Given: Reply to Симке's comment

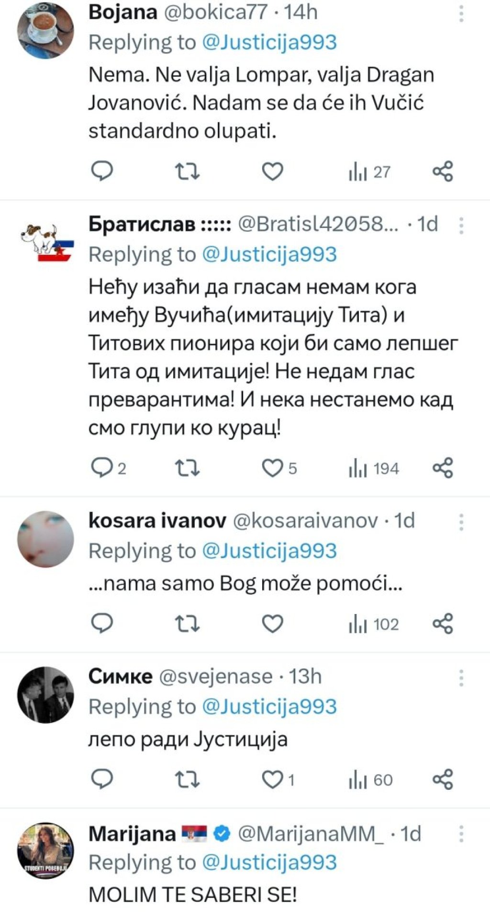Looking at the screenshot, I should 102,780.
